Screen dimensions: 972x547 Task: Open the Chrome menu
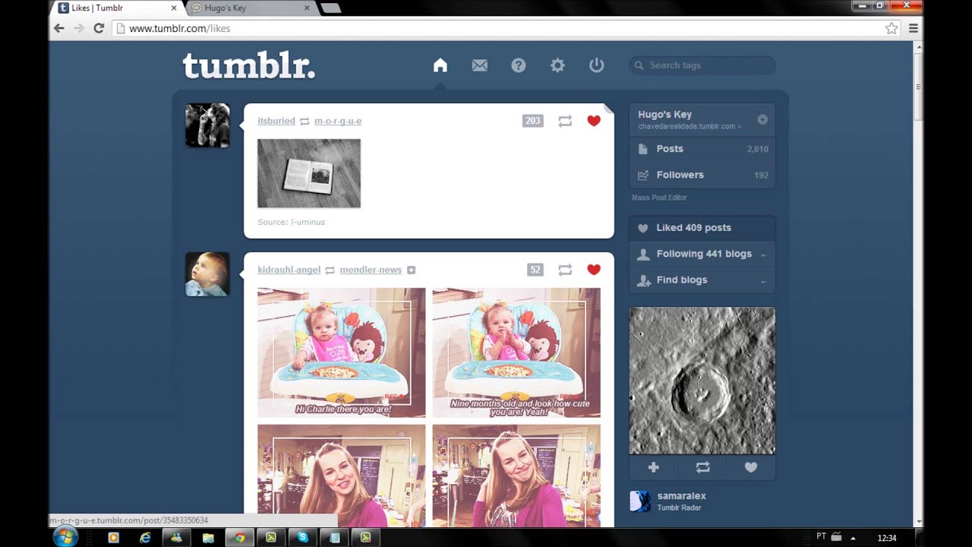point(914,28)
